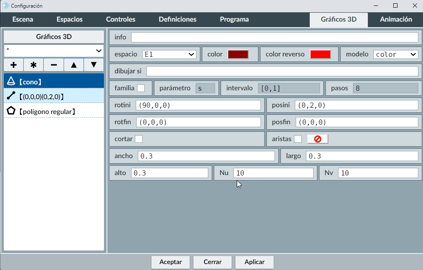Select the segment (0,0,0)(0,2,0) item

pyautogui.click(x=54, y=96)
